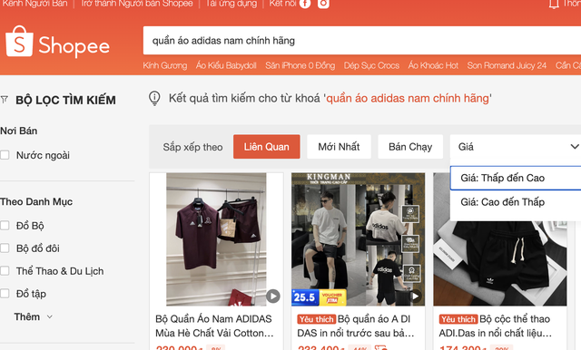This screenshot has width=581, height=350.
Task: Open Shopee's Instagram page icon
Action: tap(323, 4)
